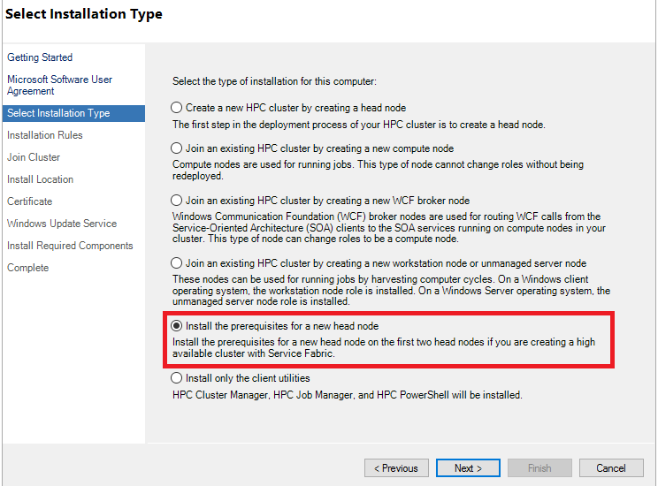Viewport: 658px width, 486px height.
Task: Click the Next button
Action: [468, 468]
